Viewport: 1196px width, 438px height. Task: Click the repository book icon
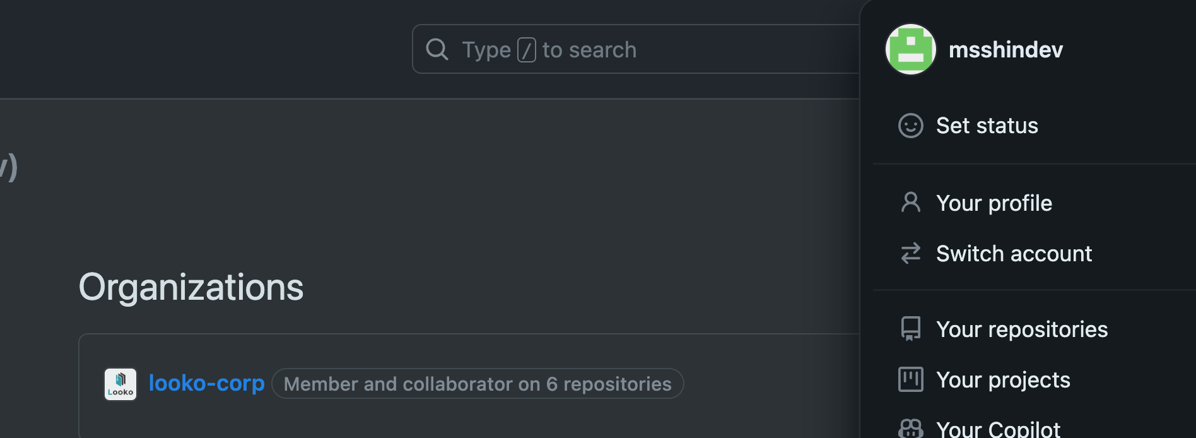910,329
